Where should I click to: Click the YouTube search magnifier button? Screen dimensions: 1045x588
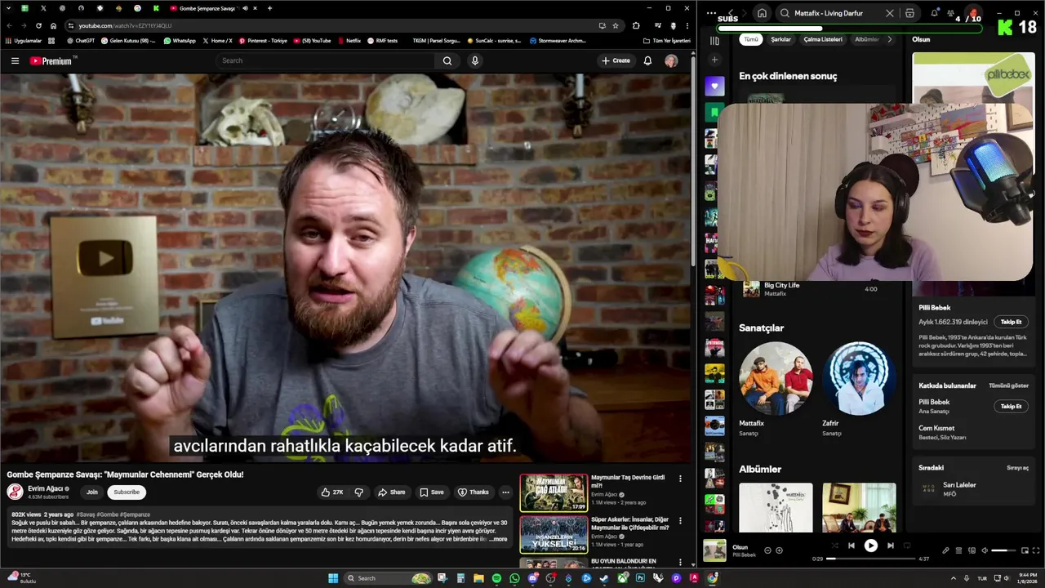coord(447,60)
